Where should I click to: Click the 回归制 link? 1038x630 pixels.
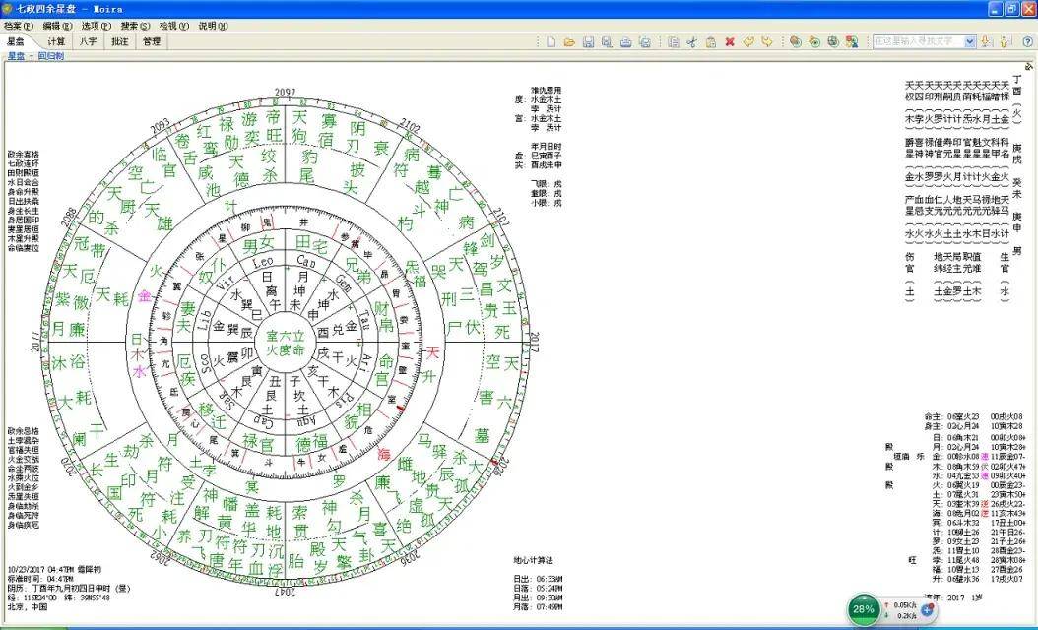coord(50,57)
